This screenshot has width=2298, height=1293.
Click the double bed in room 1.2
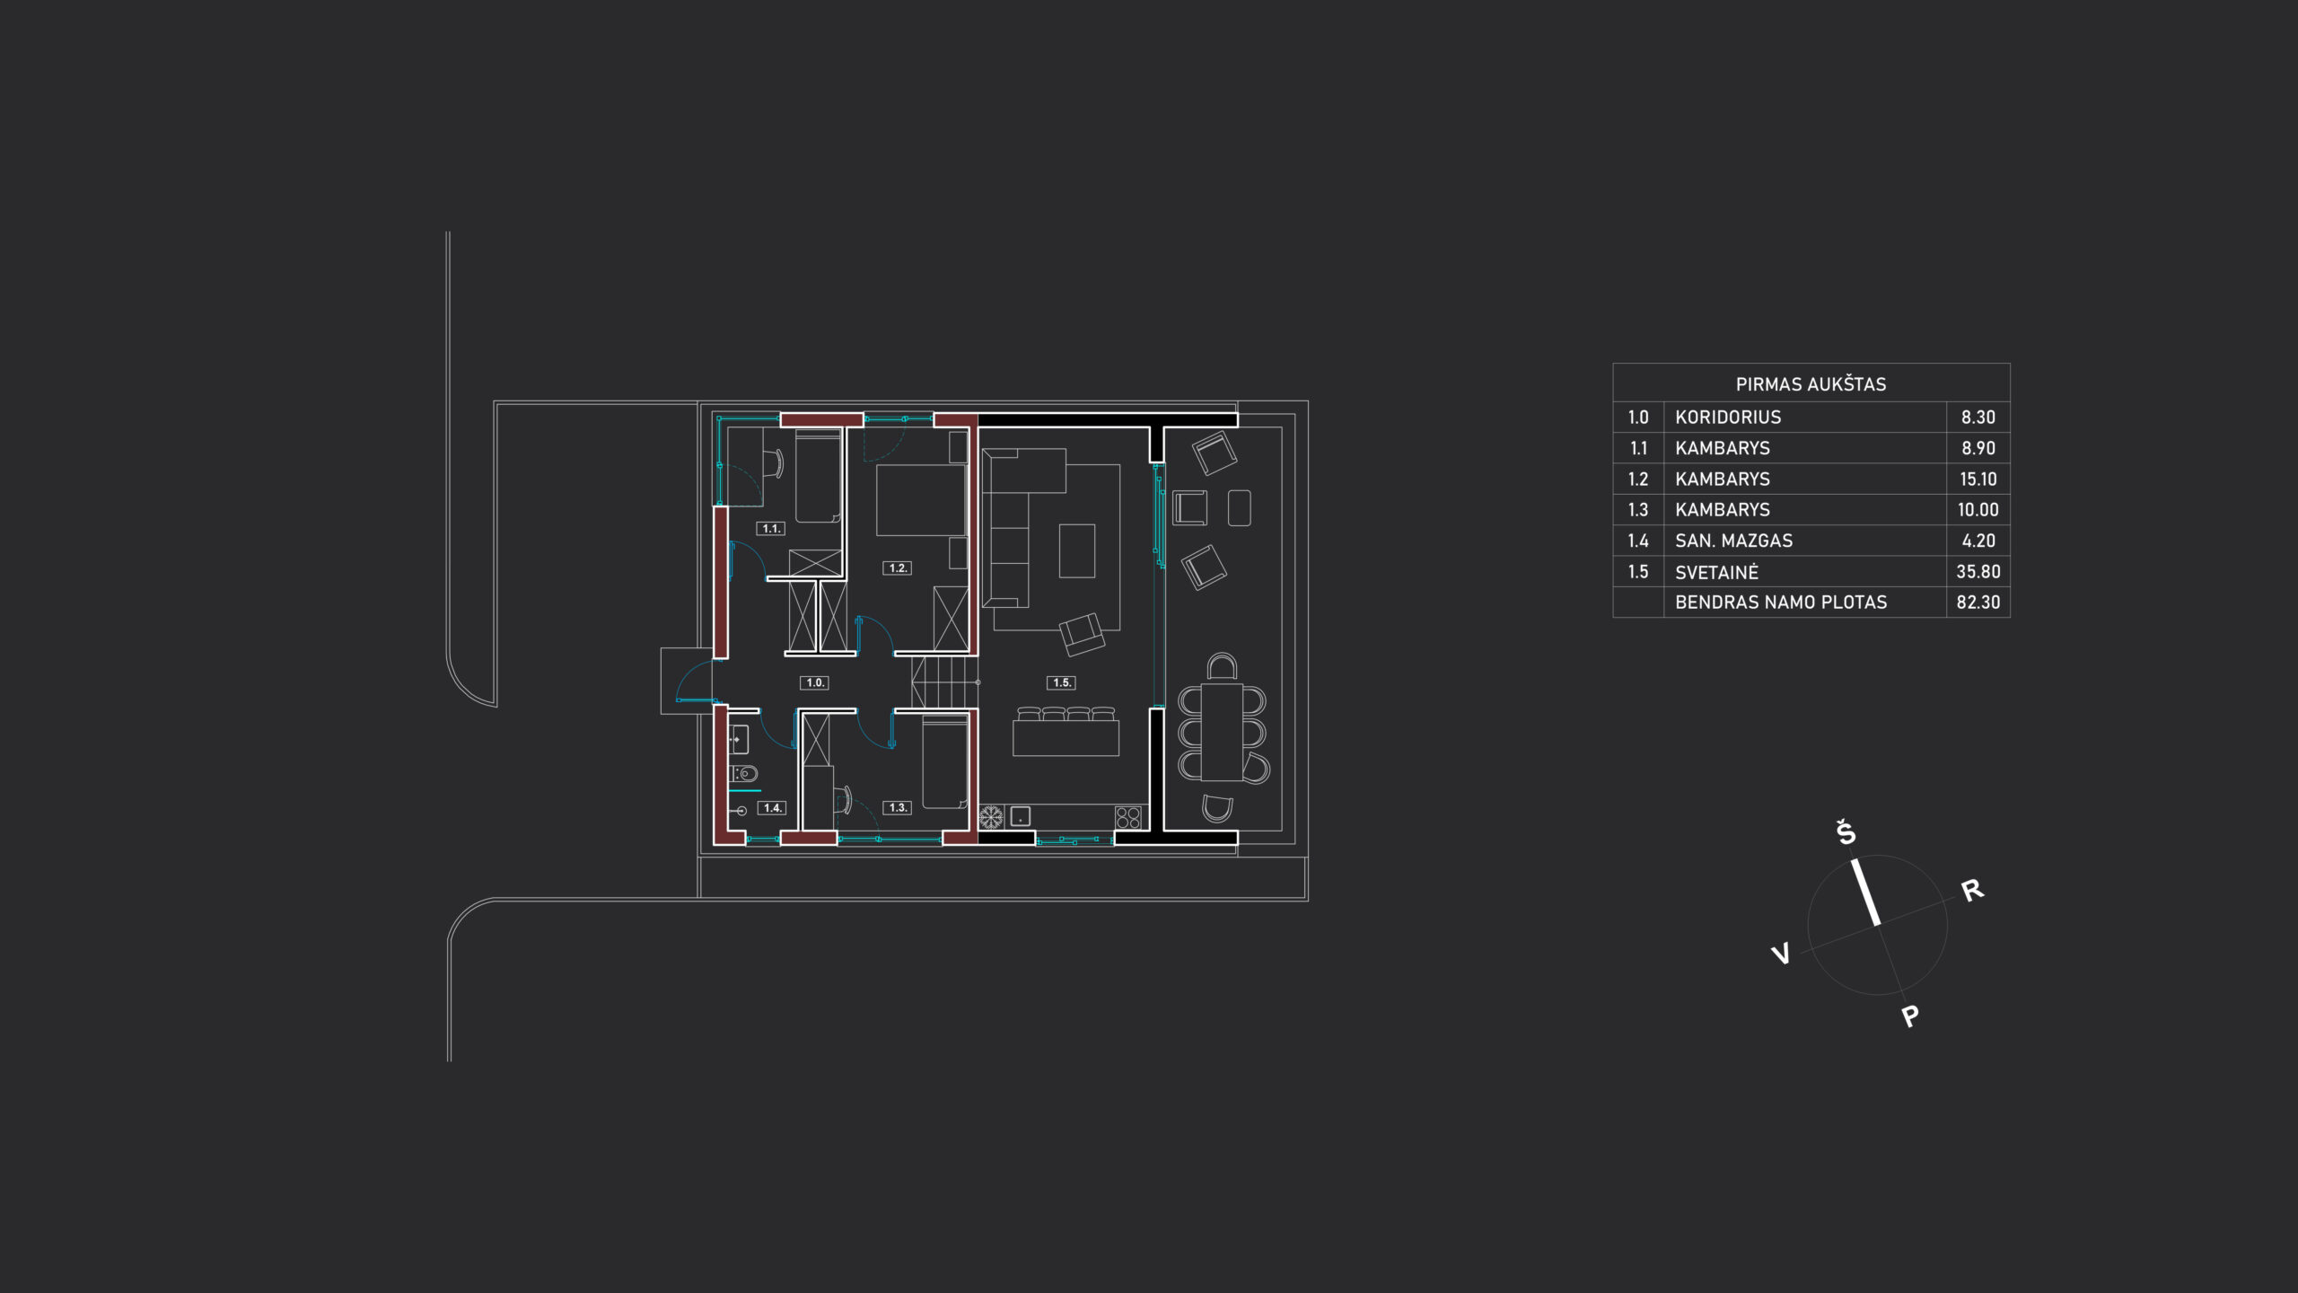(x=920, y=500)
